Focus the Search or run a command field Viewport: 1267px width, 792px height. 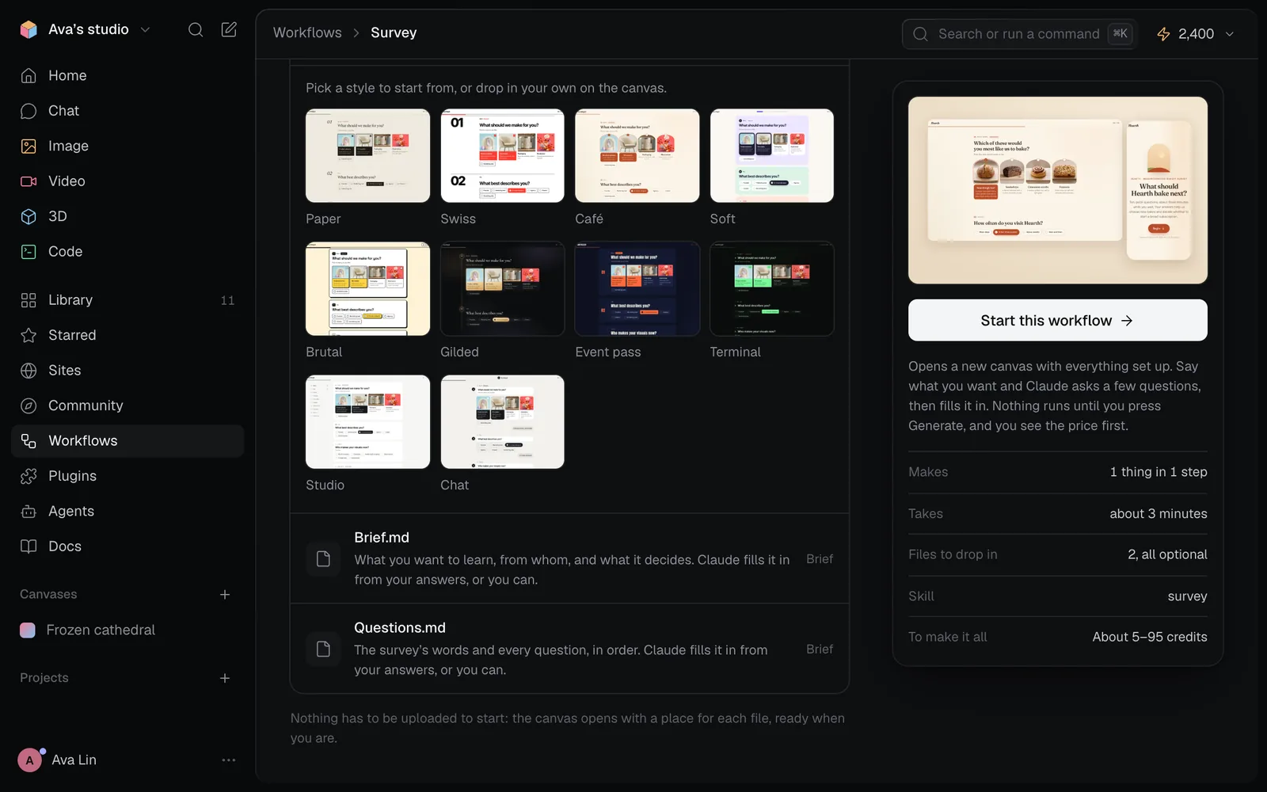pyautogui.click(x=1019, y=34)
